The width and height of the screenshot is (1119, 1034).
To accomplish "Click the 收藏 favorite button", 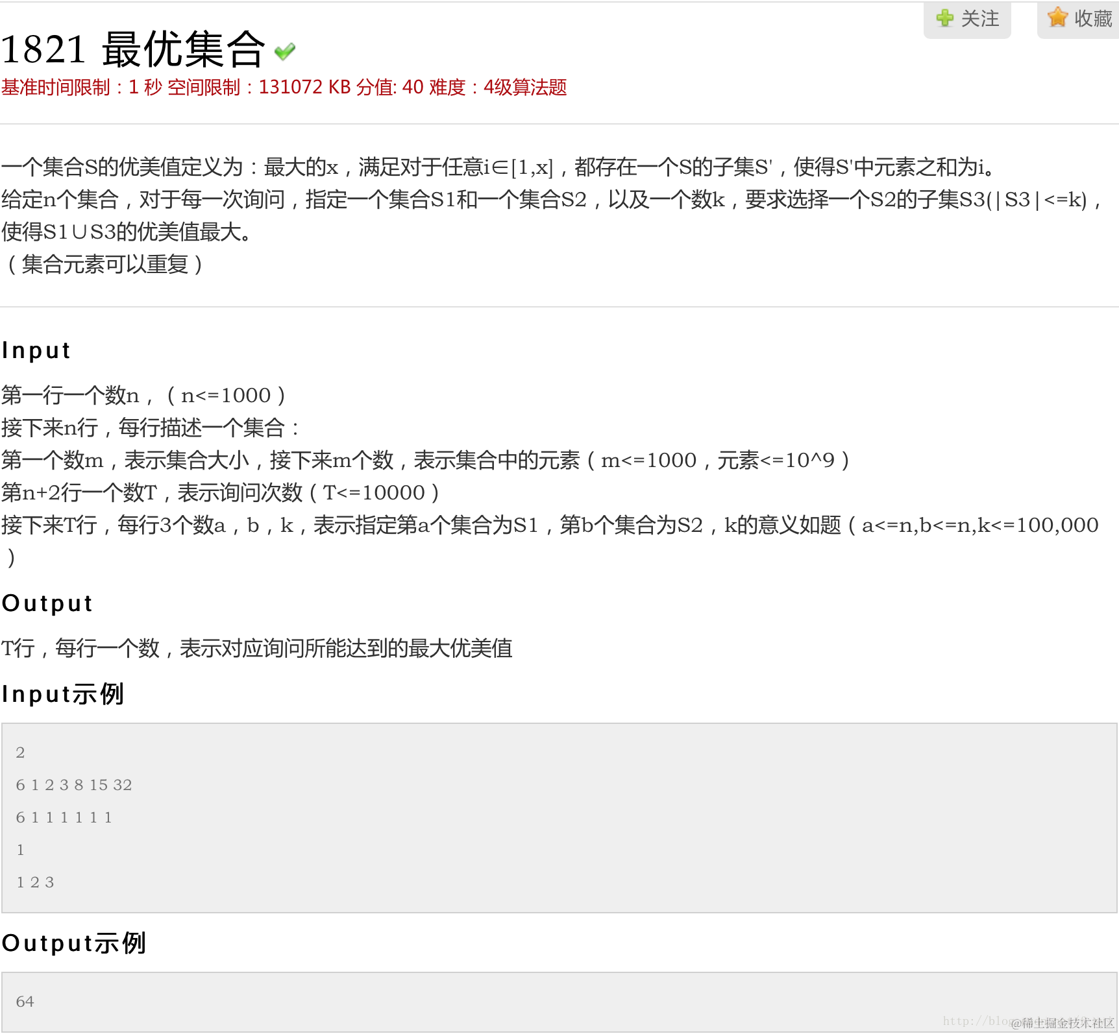I will [1079, 19].
